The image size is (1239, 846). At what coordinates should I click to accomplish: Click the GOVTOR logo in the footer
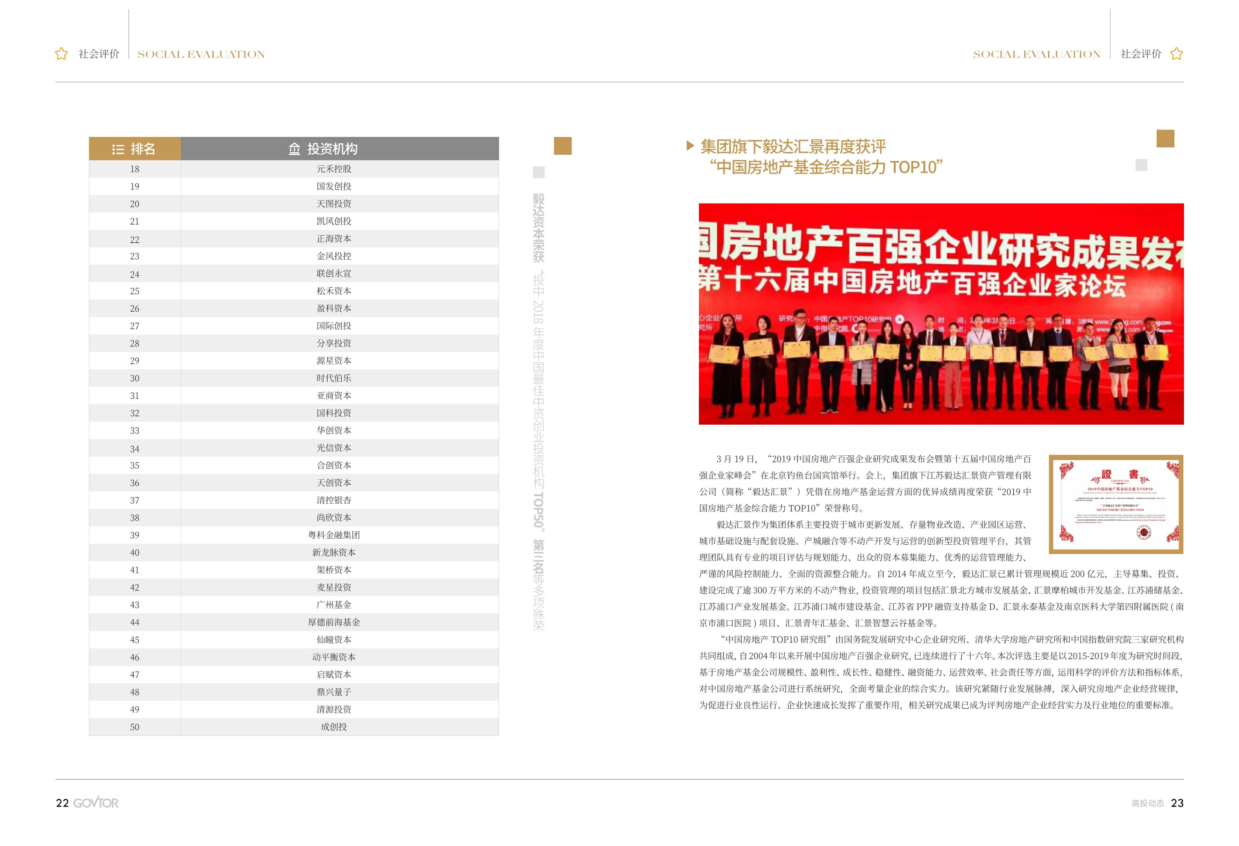[96, 802]
